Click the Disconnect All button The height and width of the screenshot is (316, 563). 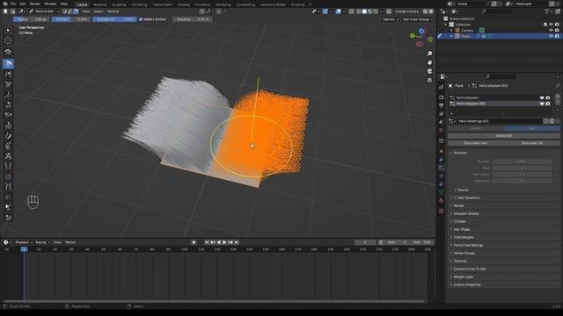[531, 143]
